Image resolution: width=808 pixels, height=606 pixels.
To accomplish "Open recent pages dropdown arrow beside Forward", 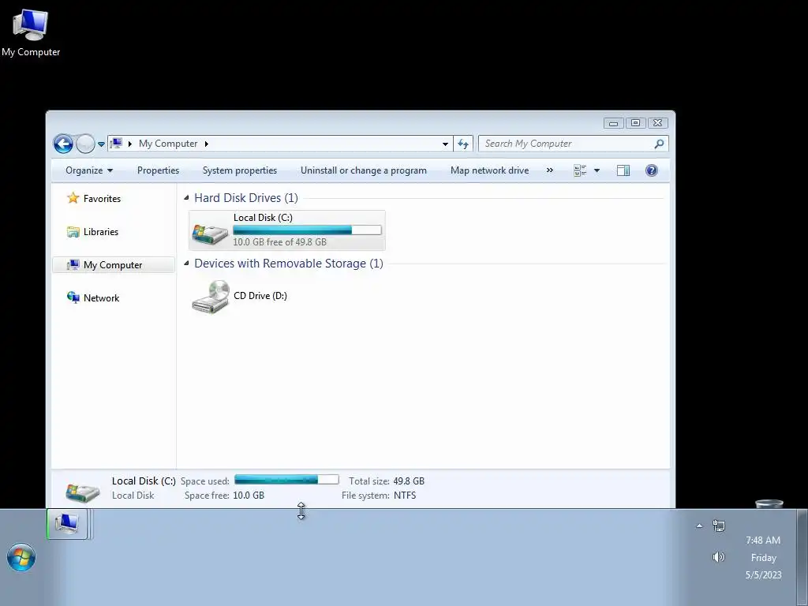I will click(x=102, y=144).
